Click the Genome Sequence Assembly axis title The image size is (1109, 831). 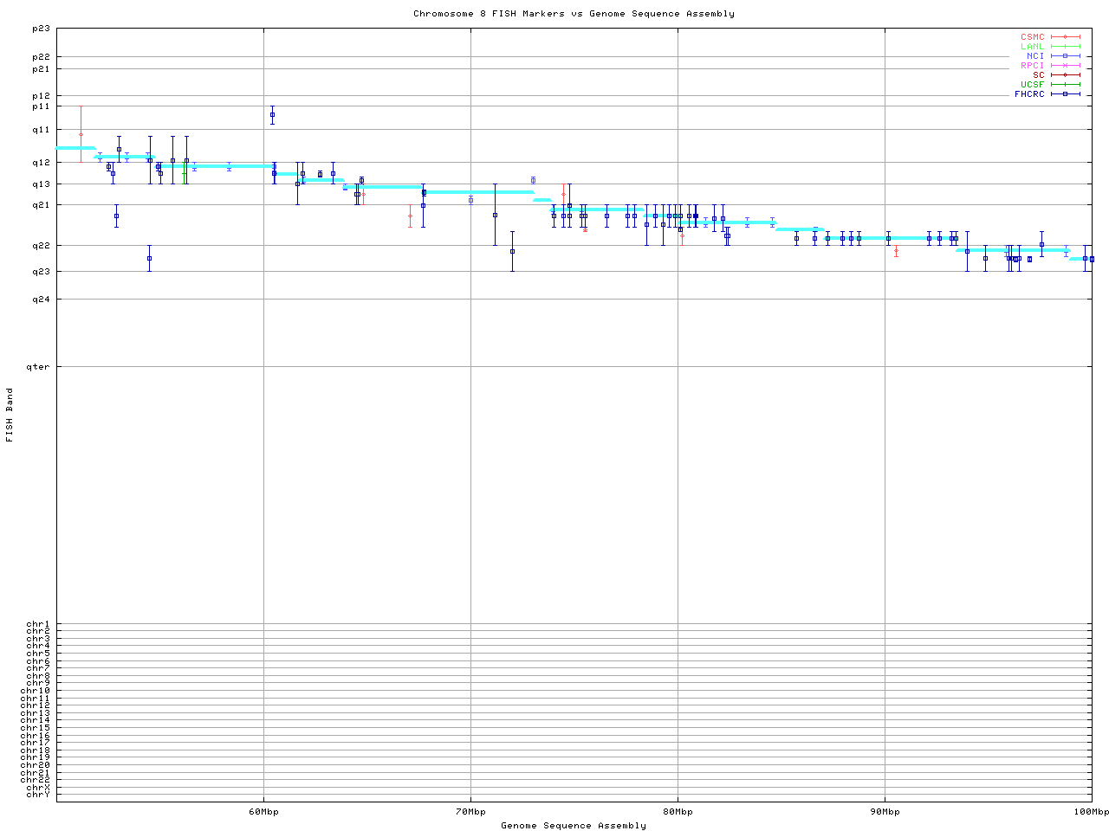[574, 826]
